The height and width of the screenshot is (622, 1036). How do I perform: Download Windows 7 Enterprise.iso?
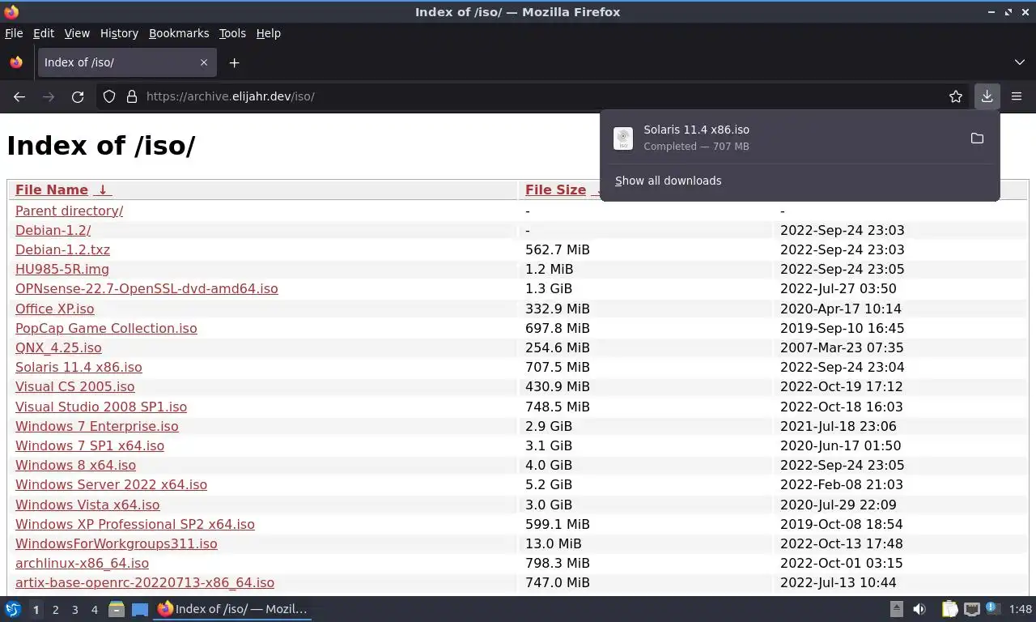click(x=97, y=426)
